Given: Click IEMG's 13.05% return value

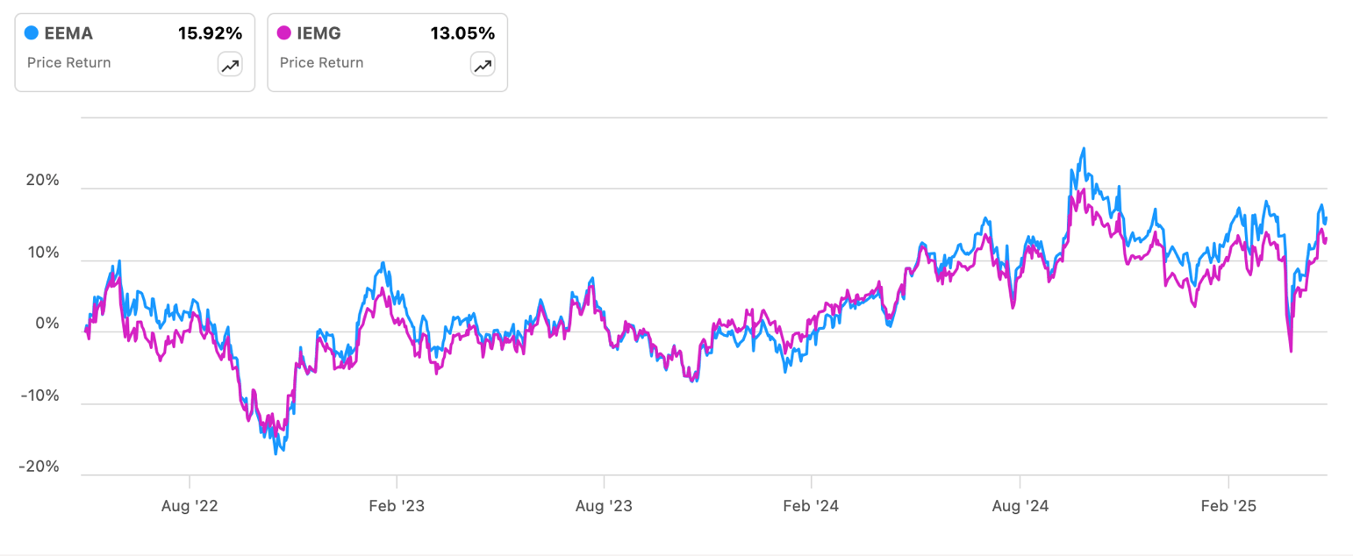Looking at the screenshot, I should [462, 34].
